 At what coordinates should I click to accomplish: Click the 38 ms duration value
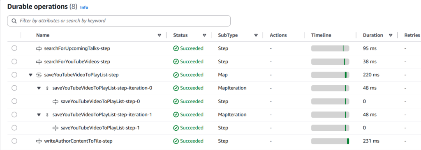370,61
